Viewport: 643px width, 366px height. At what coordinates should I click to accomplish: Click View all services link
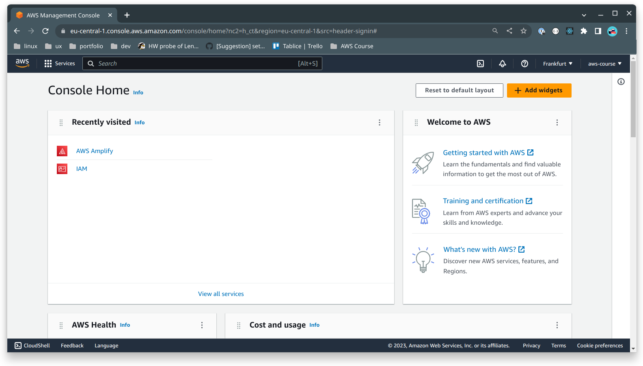click(221, 294)
